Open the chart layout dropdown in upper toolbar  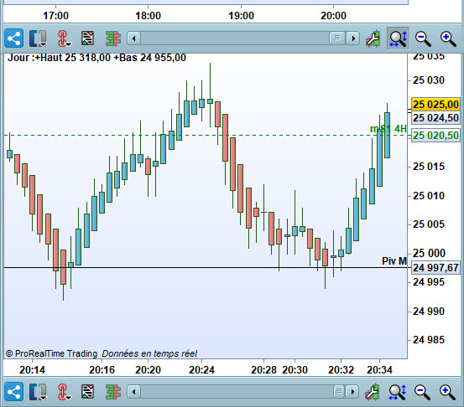pyautogui.click(x=38, y=39)
